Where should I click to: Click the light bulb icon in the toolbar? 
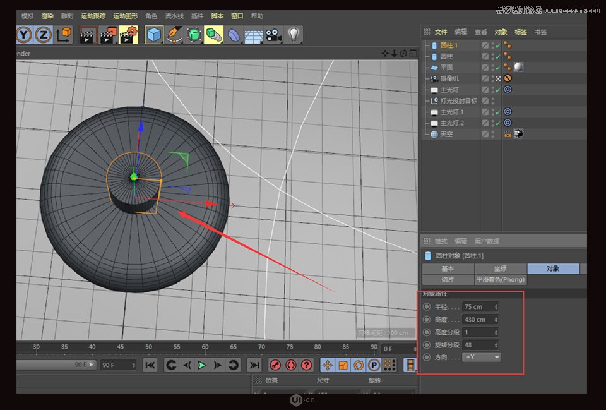[292, 35]
